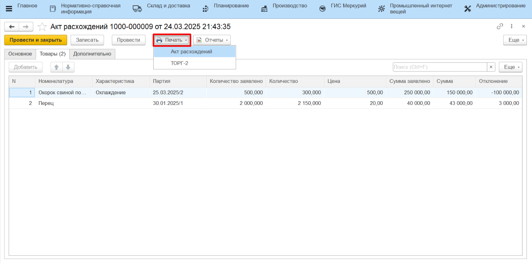Clear search field with X icon

pyautogui.click(x=491, y=67)
